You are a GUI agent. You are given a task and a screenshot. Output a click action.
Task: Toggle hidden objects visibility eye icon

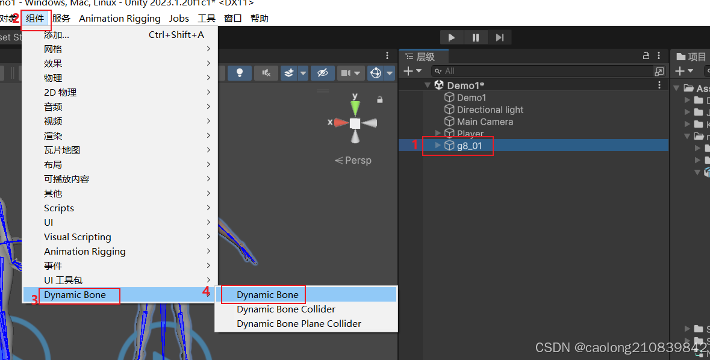(323, 73)
